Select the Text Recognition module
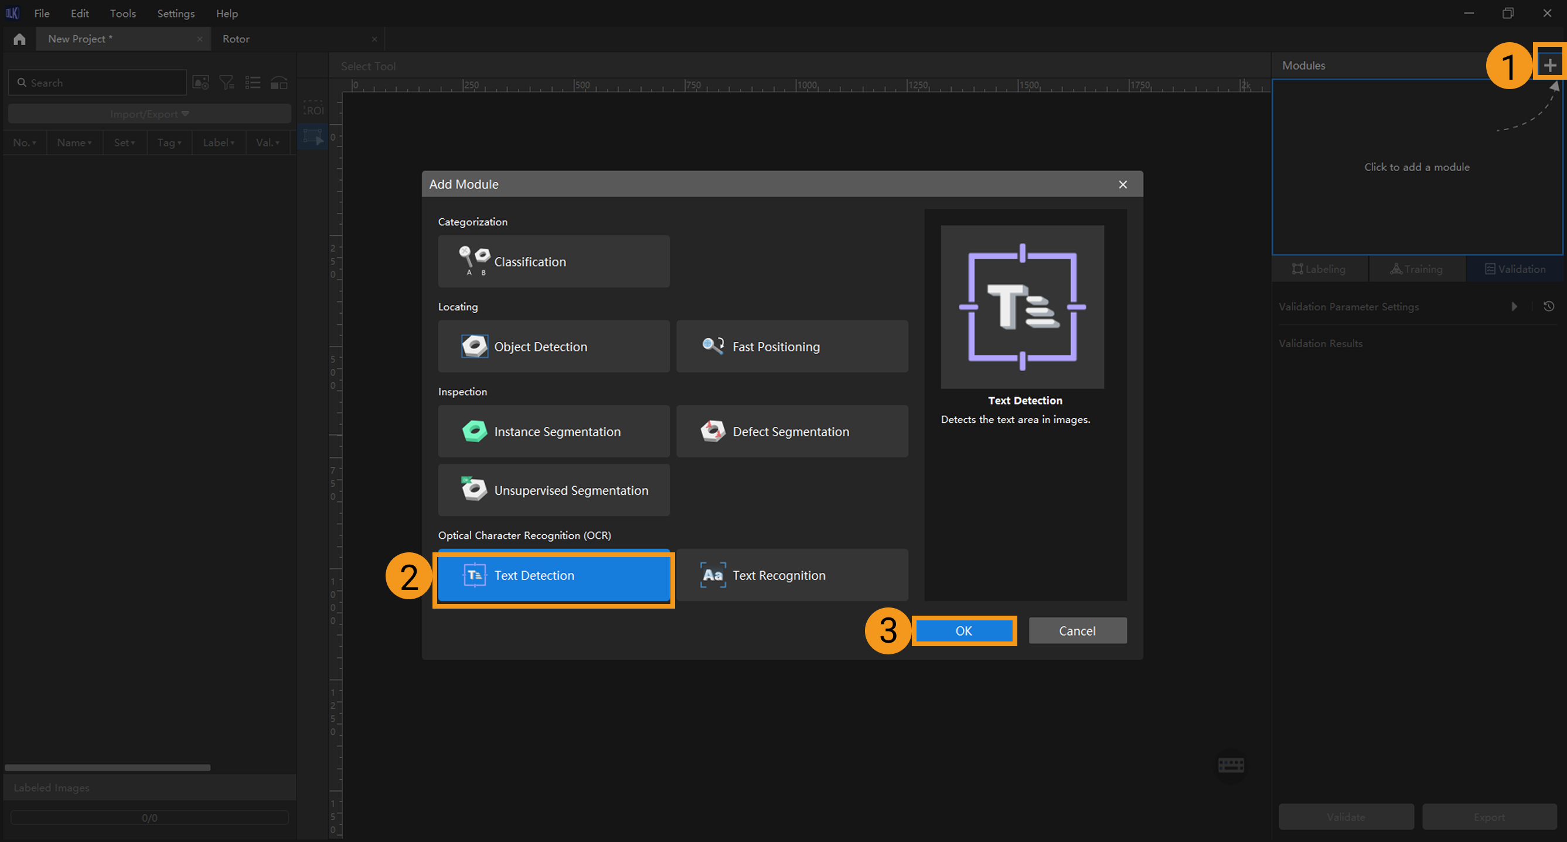 [x=791, y=575]
